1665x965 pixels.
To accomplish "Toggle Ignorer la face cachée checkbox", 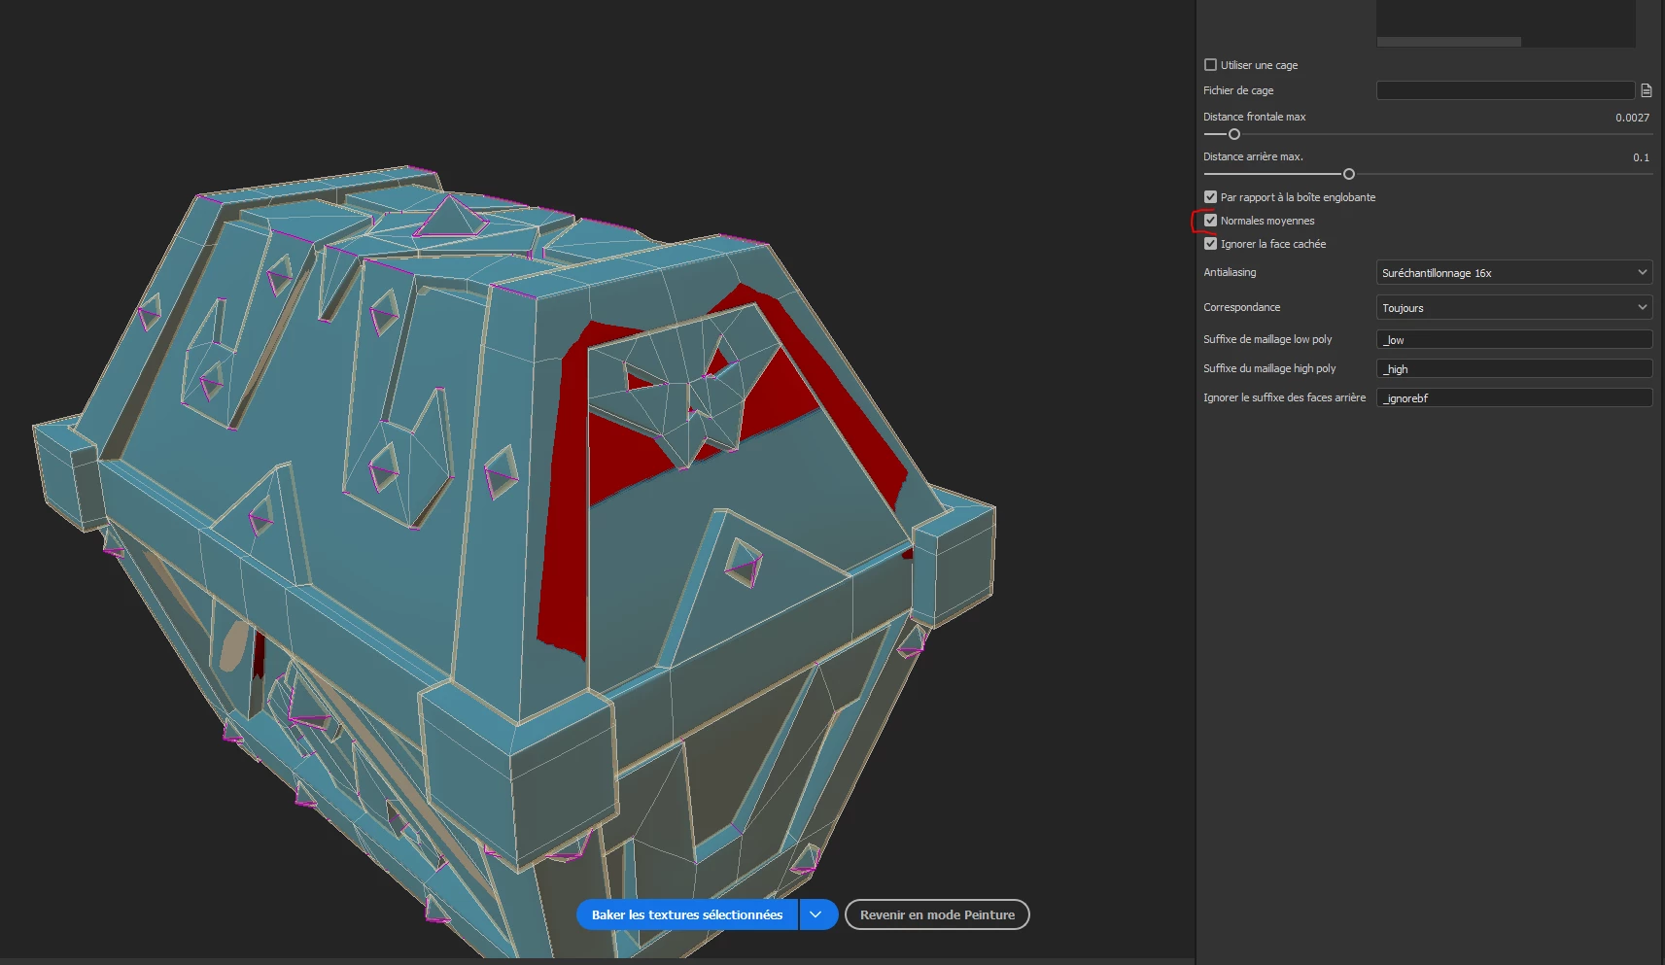I will pyautogui.click(x=1210, y=244).
